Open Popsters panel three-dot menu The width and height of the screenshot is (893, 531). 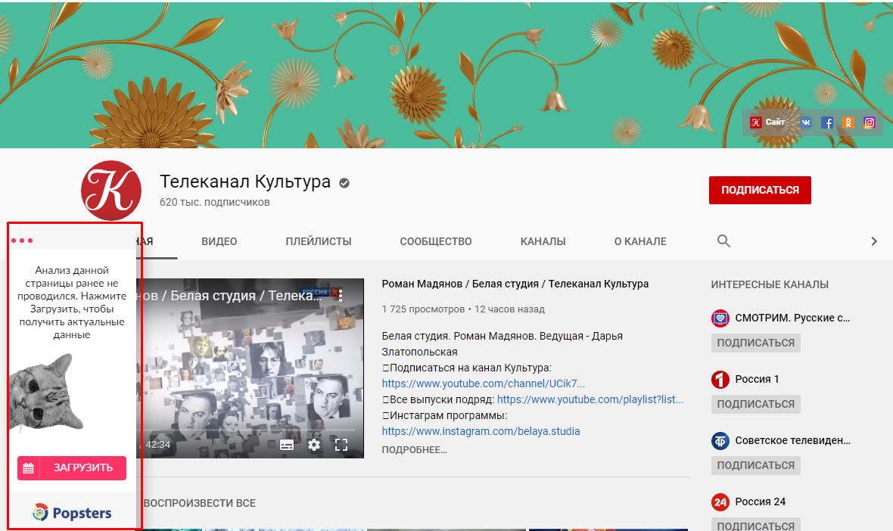pyautogui.click(x=22, y=241)
